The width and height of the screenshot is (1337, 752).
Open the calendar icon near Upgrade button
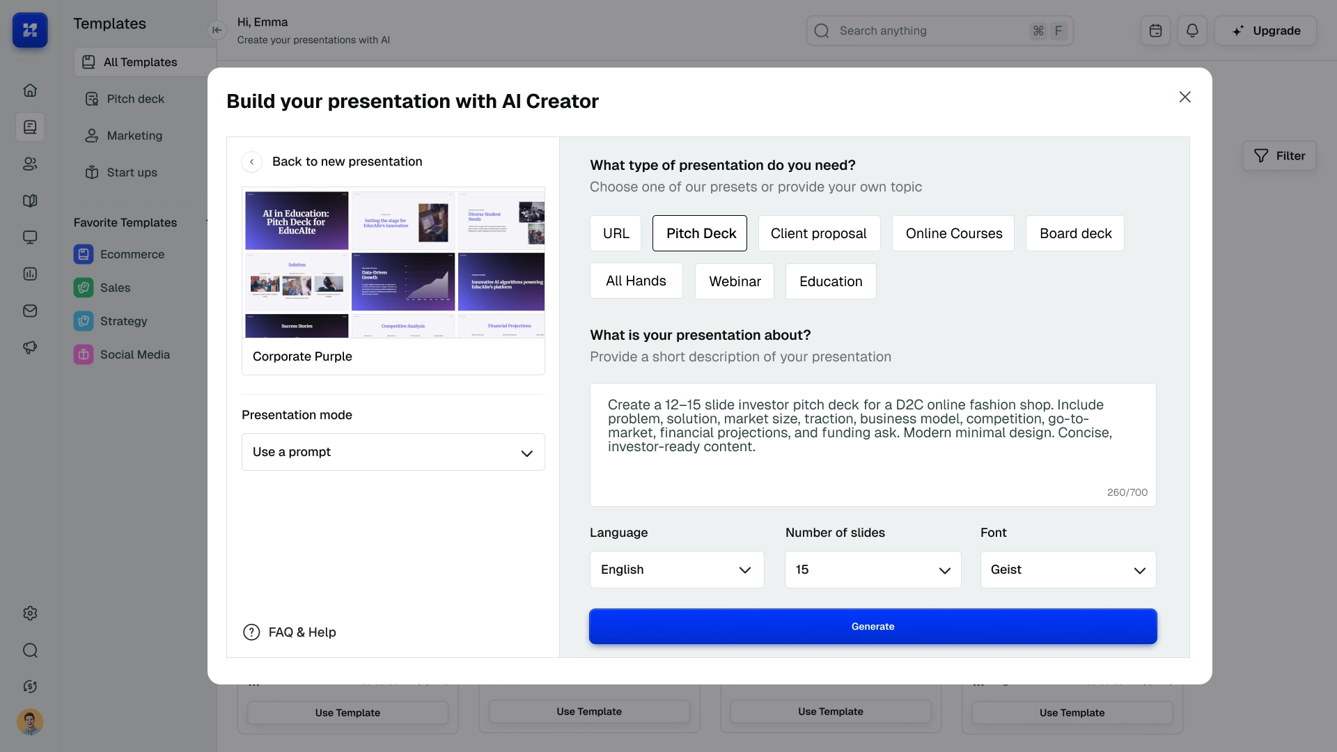point(1155,31)
